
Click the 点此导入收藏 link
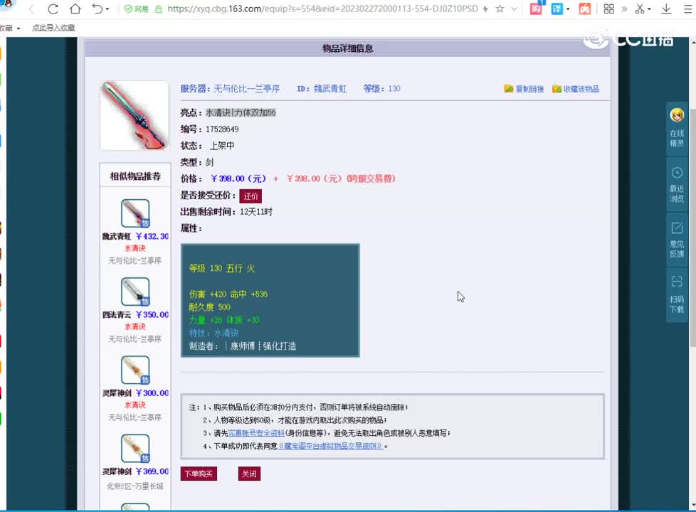53,28
